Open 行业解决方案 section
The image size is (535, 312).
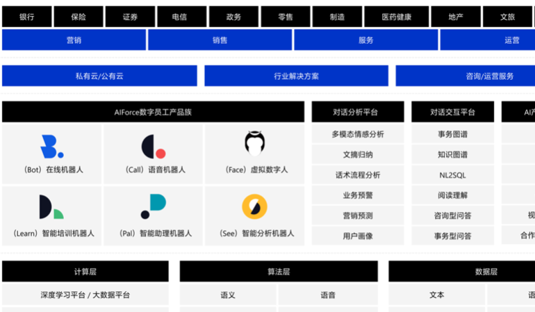(x=296, y=76)
